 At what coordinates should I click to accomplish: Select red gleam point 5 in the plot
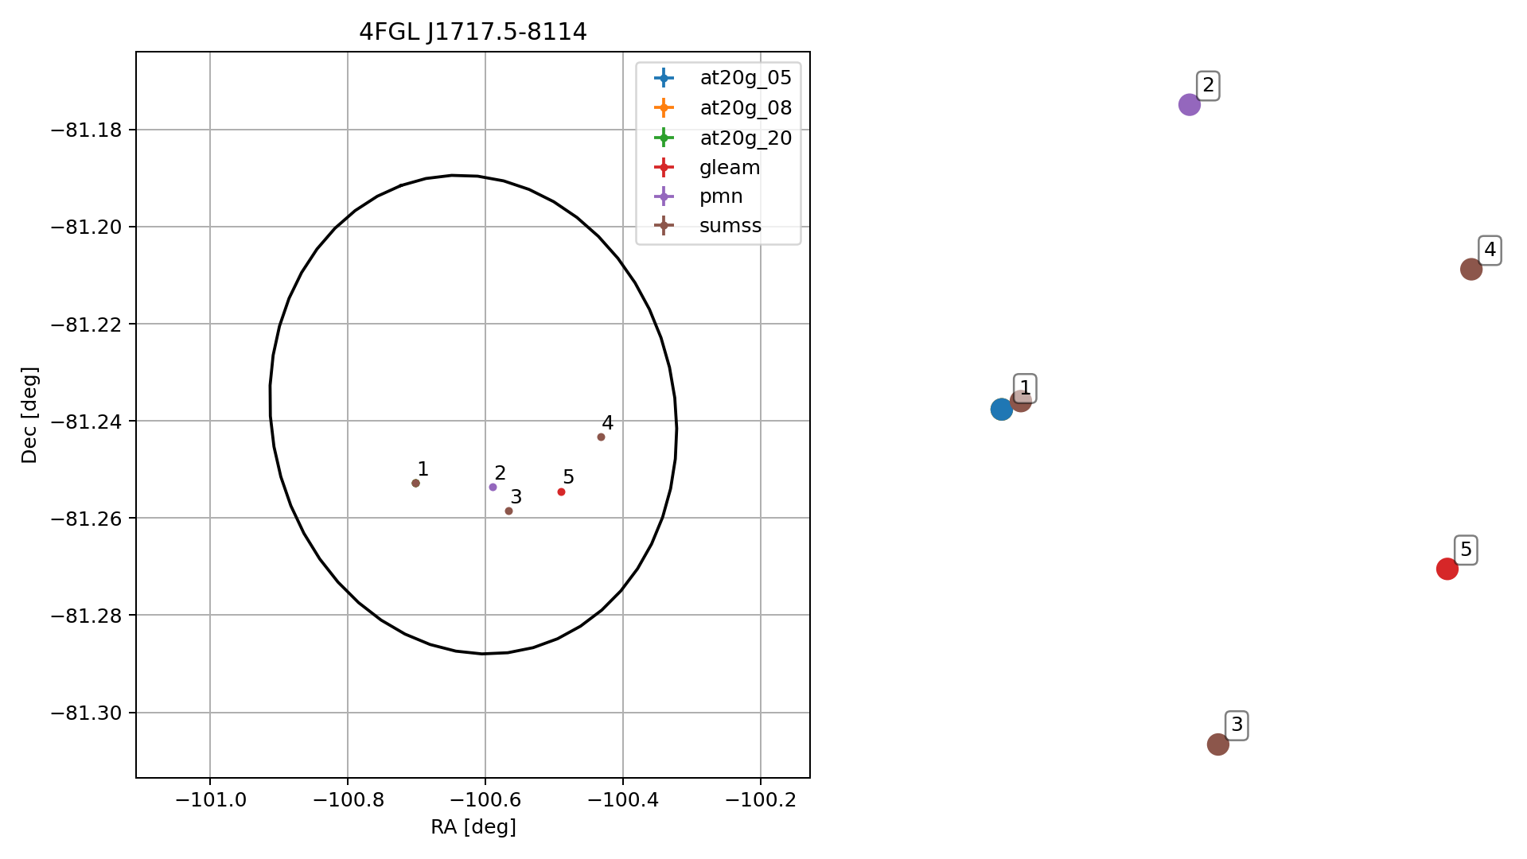[x=561, y=492]
